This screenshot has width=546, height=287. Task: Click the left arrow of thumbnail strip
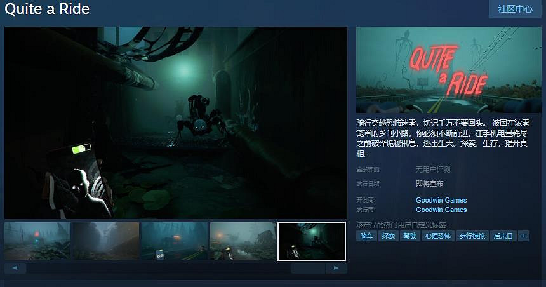pos(15,268)
